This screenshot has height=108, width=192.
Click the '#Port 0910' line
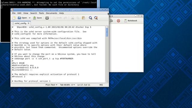click(18, 63)
